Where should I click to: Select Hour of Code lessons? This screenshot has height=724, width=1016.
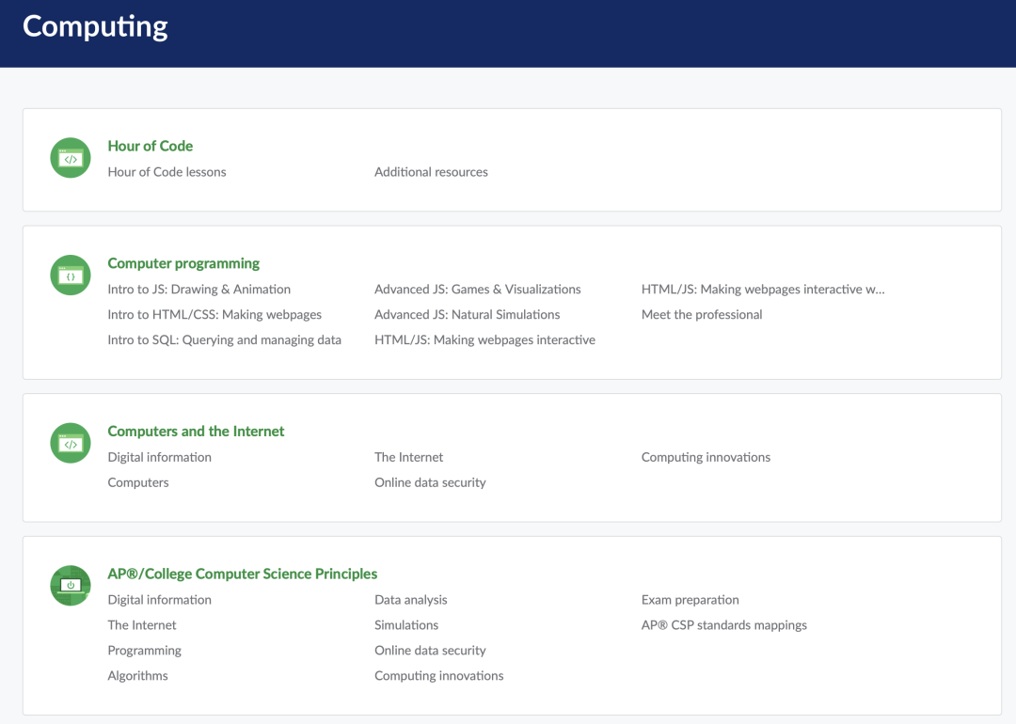click(167, 172)
